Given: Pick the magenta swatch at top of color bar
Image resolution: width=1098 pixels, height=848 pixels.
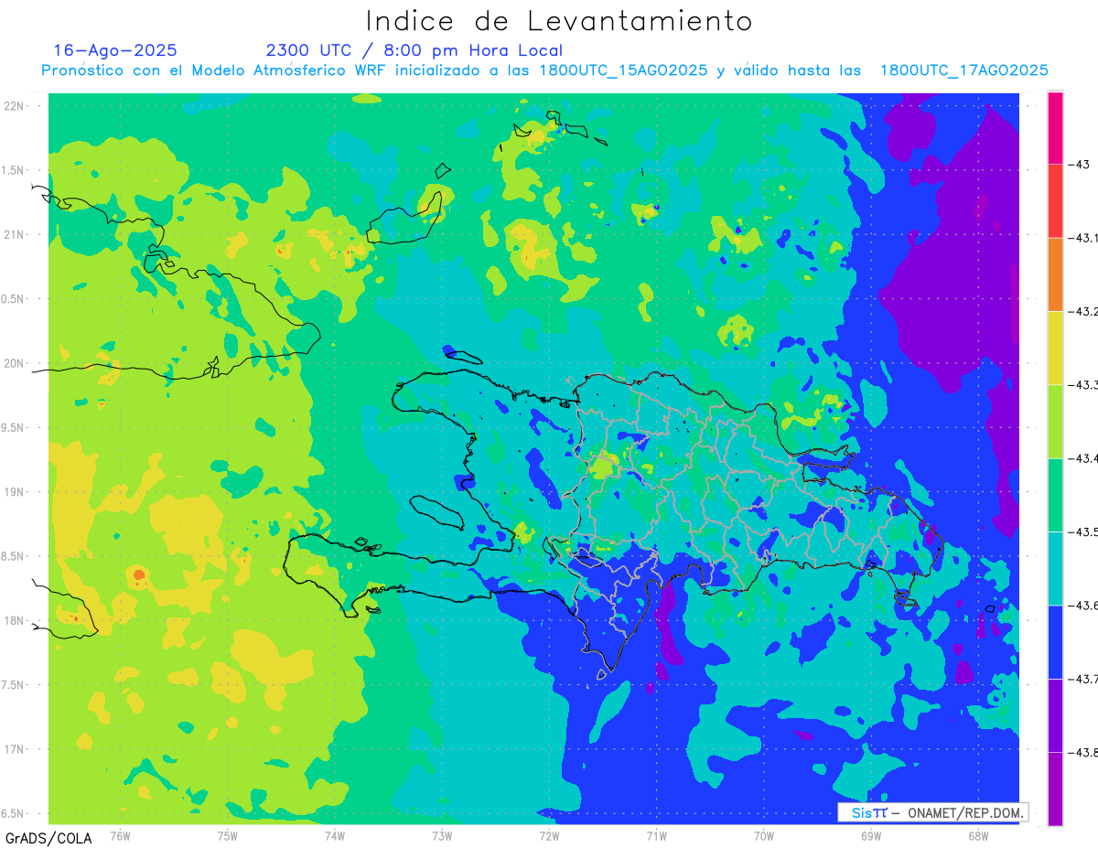Looking at the screenshot, I should tap(1055, 128).
